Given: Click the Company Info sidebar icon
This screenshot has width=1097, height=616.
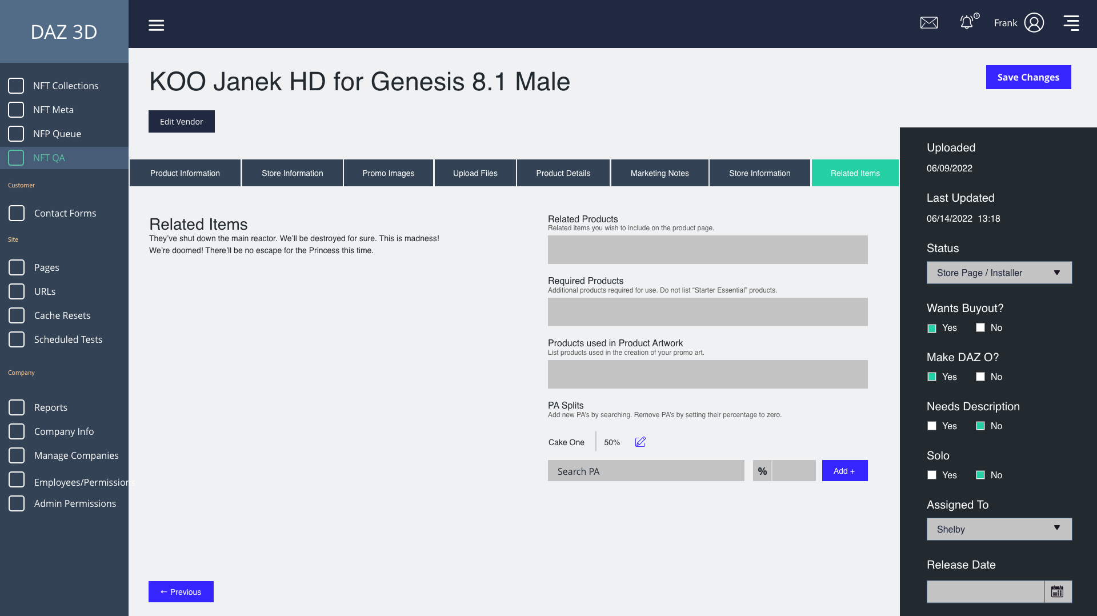Looking at the screenshot, I should (17, 431).
